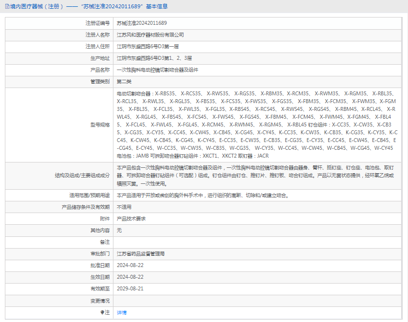Select the 第二类 management class value

tap(124, 82)
